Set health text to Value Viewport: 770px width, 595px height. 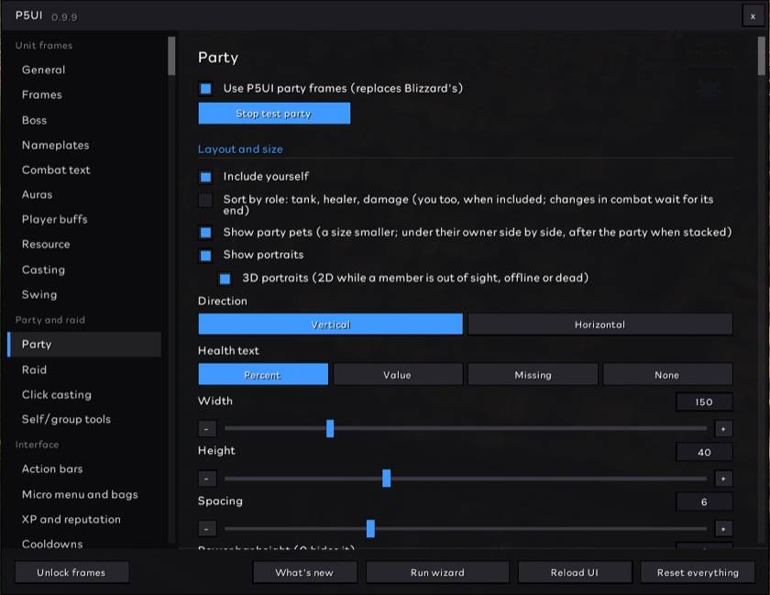pyautogui.click(x=398, y=375)
